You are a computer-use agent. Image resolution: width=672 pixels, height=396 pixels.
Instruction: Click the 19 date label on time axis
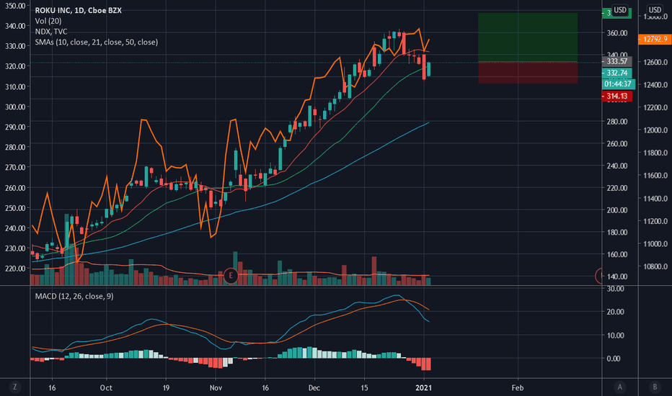point(166,388)
